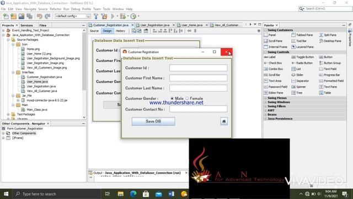Select the Table component in the Palette
This screenshot has width=353, height=199.
pos(325,93)
